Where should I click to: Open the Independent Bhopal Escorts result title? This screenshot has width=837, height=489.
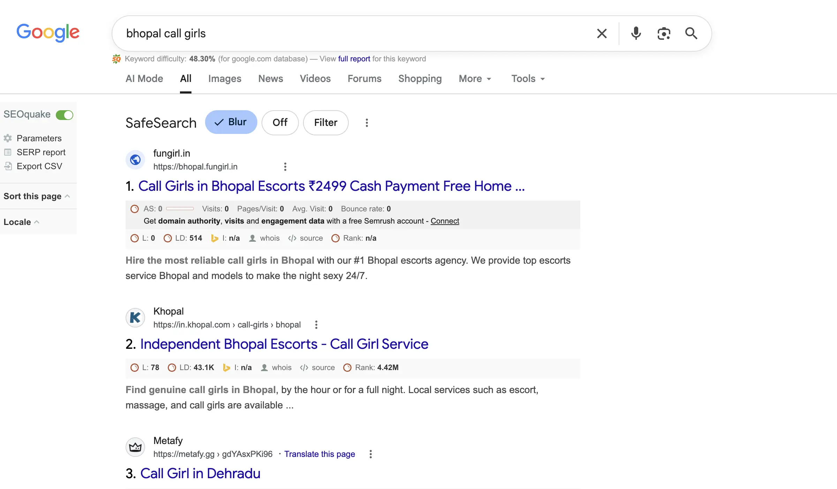pyautogui.click(x=284, y=344)
